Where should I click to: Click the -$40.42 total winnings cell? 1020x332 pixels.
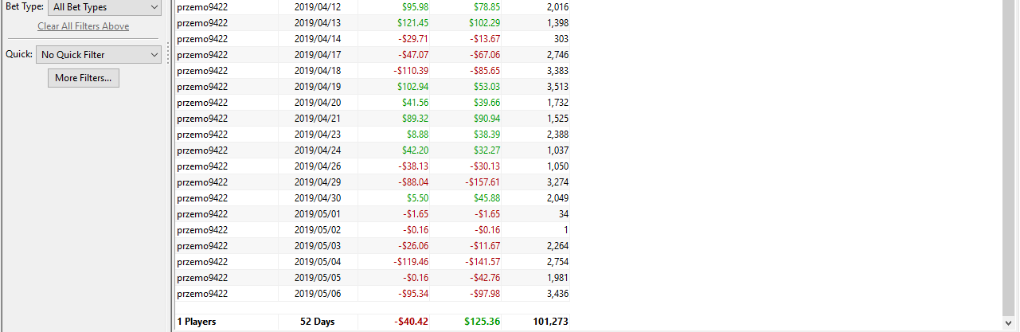click(x=412, y=322)
